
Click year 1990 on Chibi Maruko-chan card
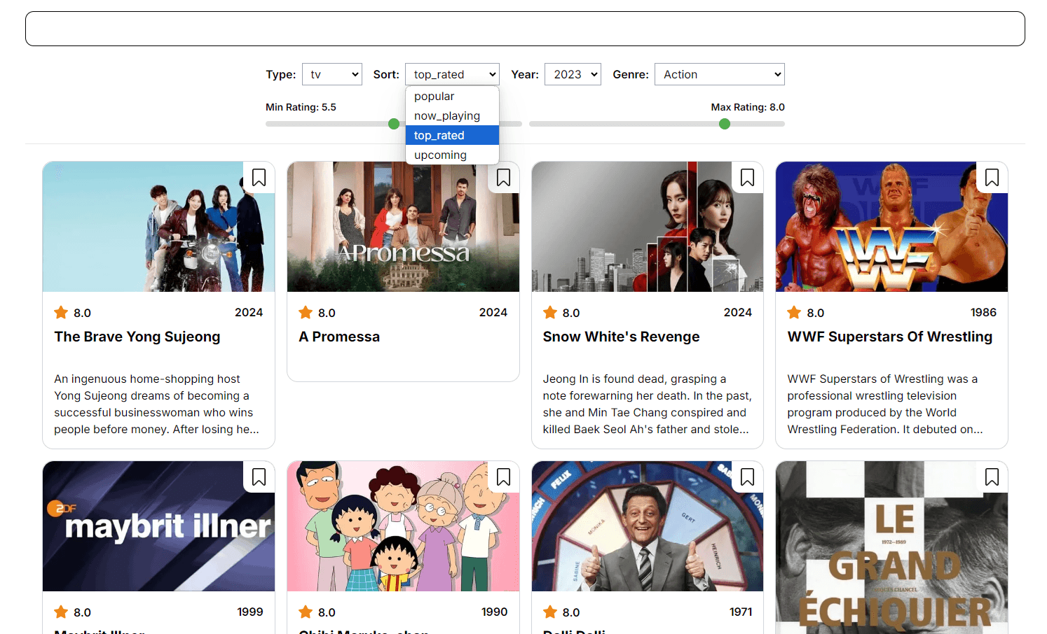pos(494,612)
